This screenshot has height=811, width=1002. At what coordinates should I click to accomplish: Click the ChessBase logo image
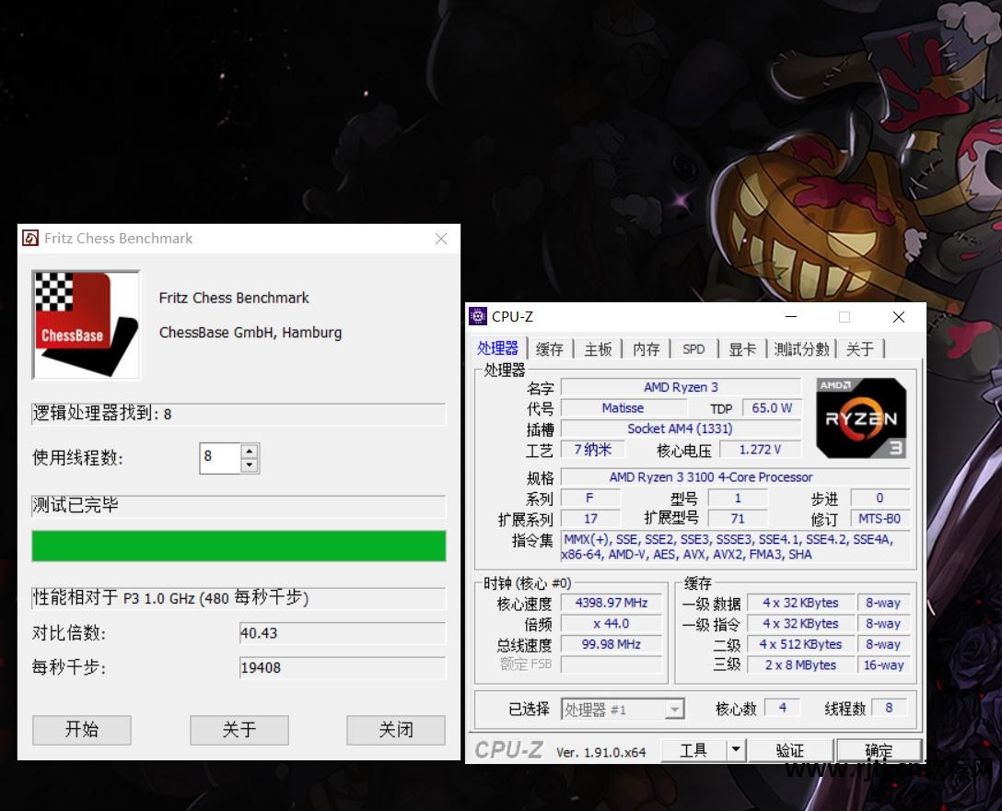point(87,325)
